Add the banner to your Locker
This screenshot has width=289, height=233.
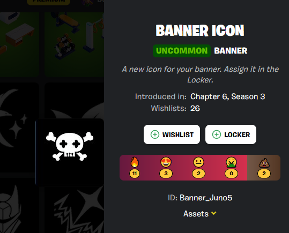[x=231, y=134]
